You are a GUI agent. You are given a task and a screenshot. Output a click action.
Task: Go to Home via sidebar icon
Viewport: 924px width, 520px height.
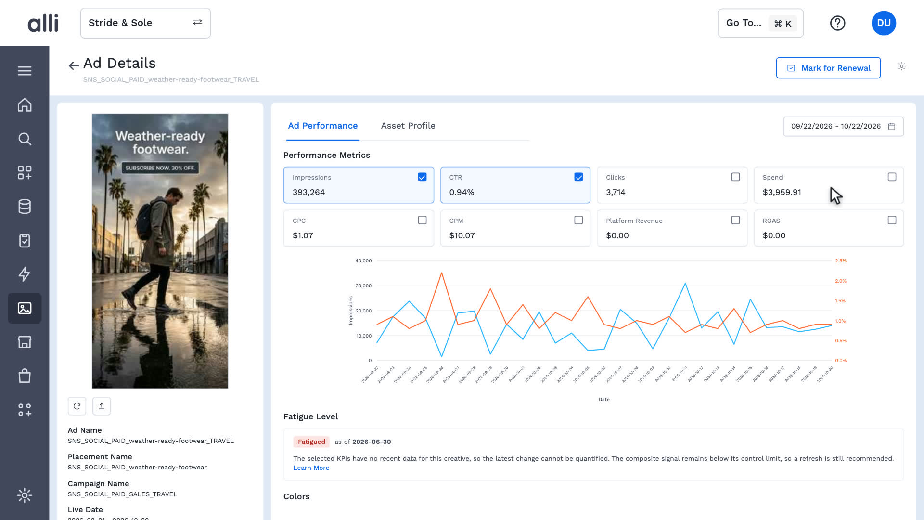click(x=25, y=105)
